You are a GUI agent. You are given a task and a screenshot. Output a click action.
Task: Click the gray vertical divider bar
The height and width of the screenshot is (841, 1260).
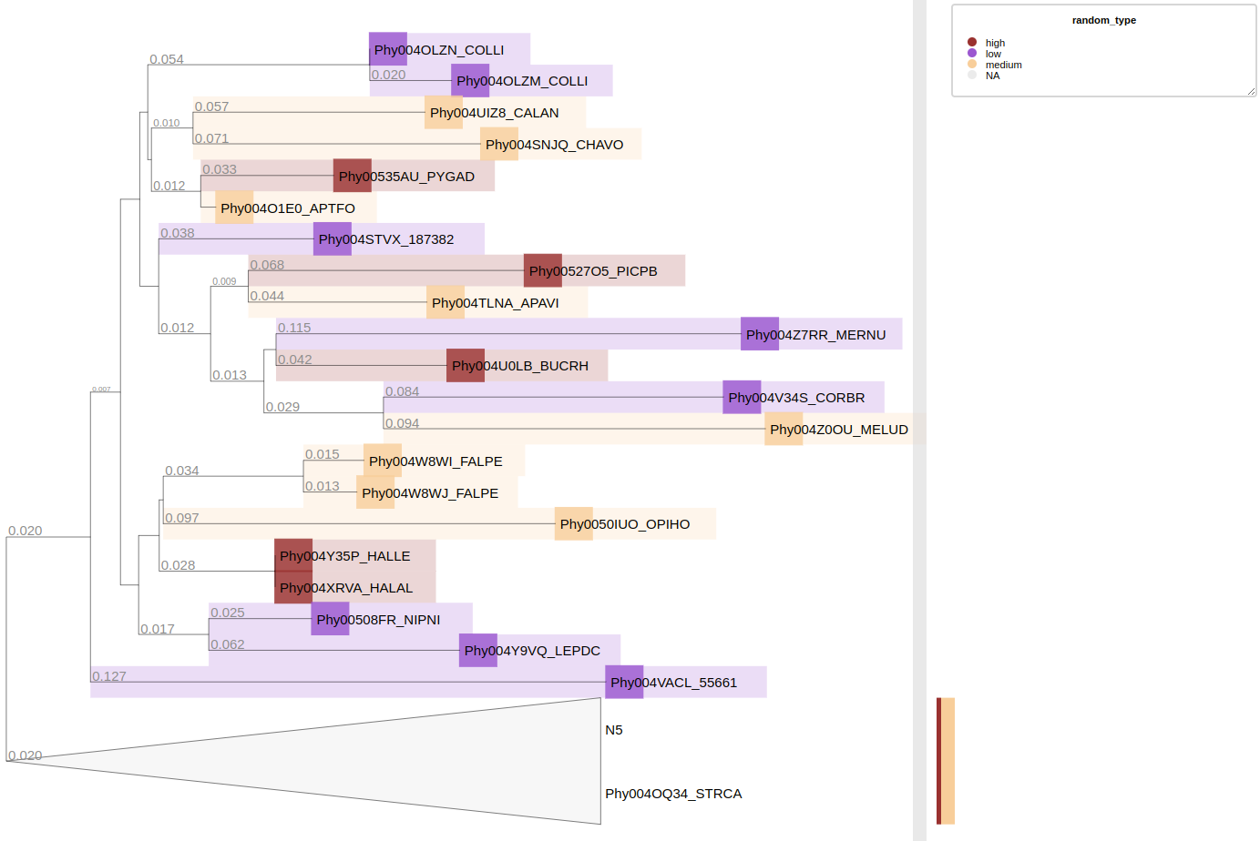[919, 419]
